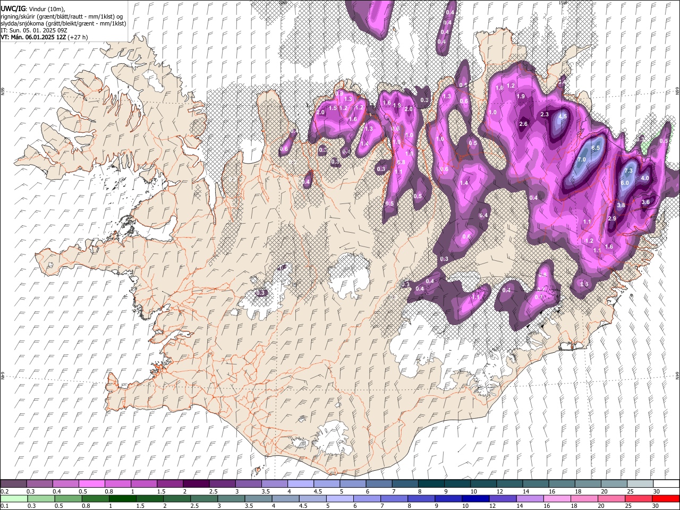
Task: Click the 0.2 label in the upper legend
Action: (x=4, y=491)
